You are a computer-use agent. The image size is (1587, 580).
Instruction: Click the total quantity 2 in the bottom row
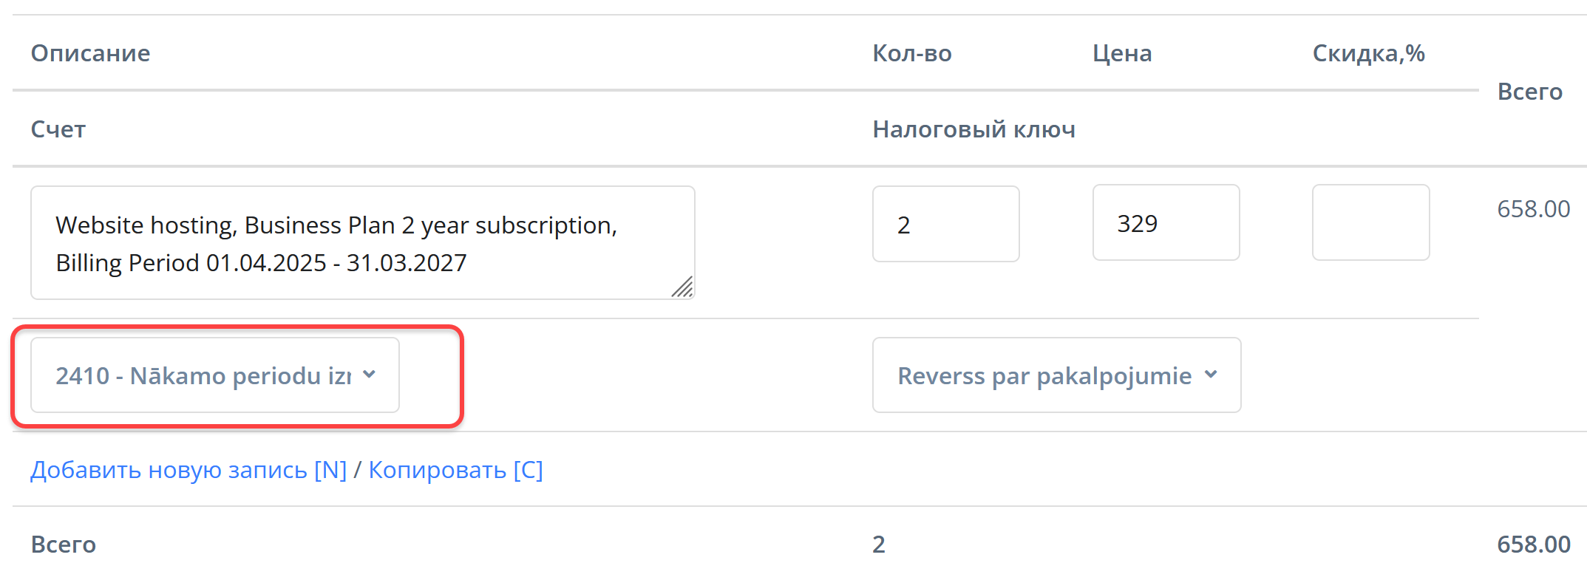(878, 545)
